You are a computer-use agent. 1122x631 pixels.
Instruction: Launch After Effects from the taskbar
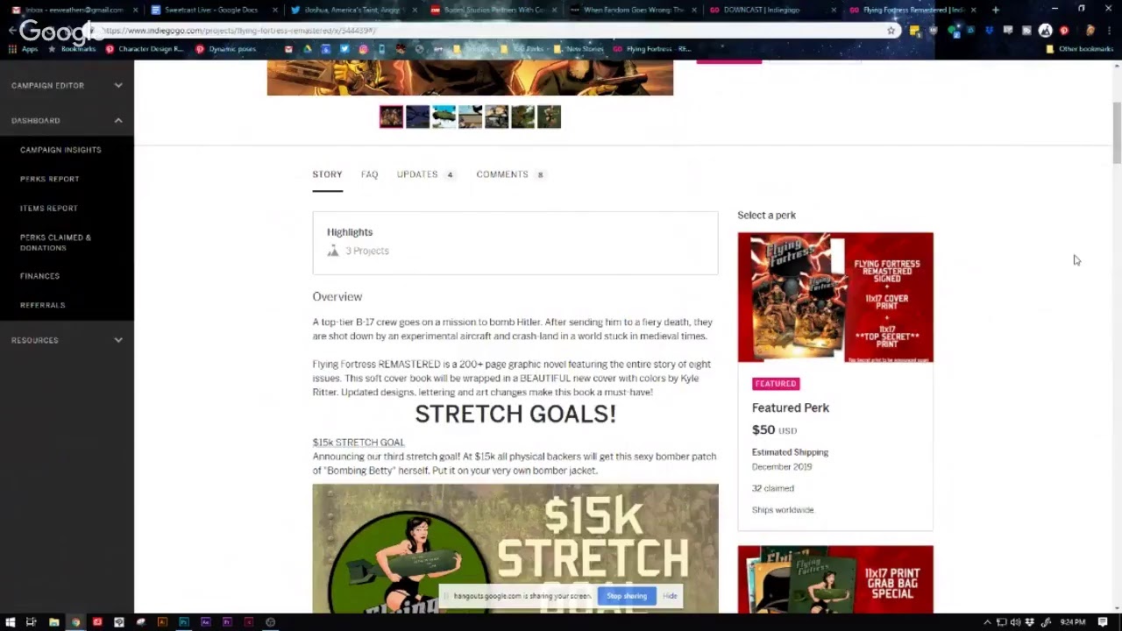coord(206,622)
